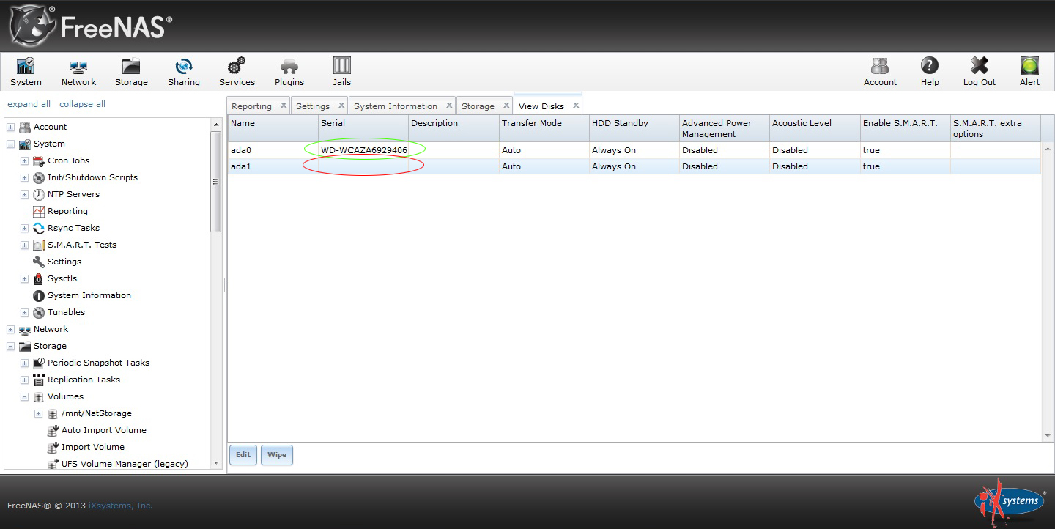This screenshot has height=529, width=1055.
Task: Collapse the System tree node
Action: (x=10, y=144)
